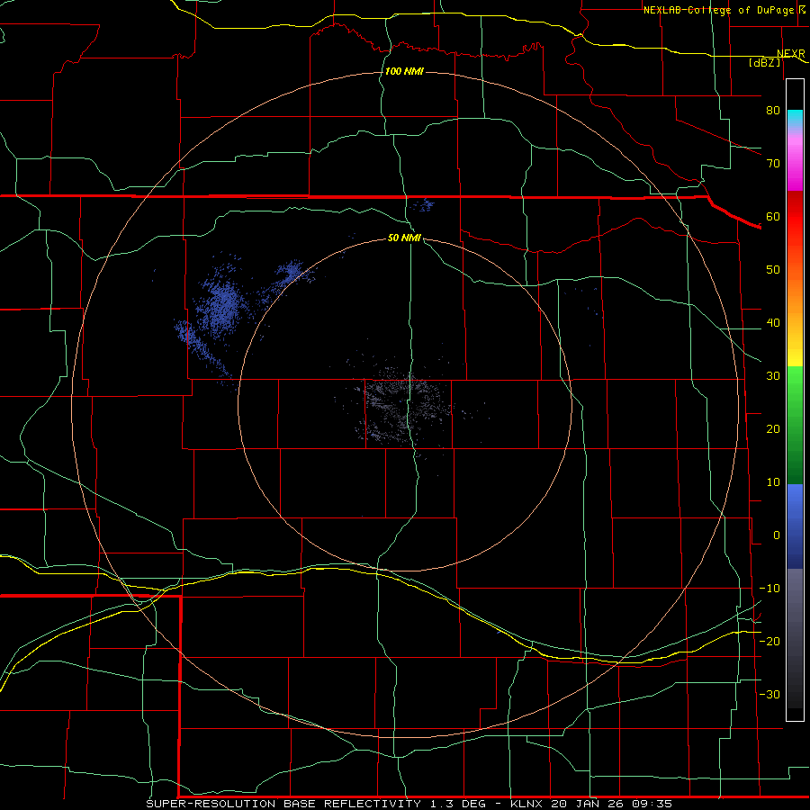
Task: Click the blue band of the dBZ color bar
Action: pyautogui.click(x=795, y=526)
